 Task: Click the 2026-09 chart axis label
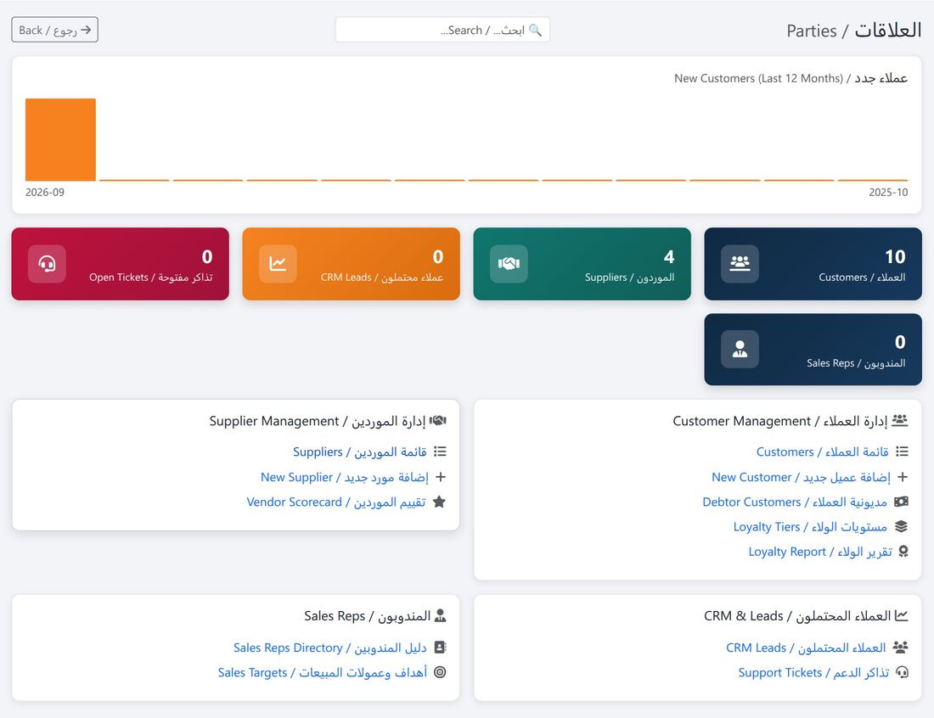pos(45,193)
